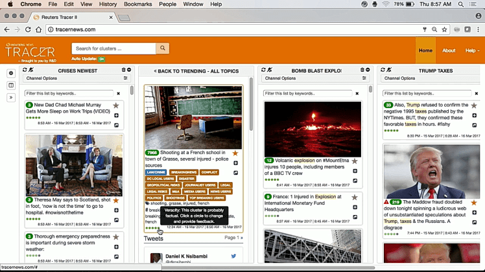Open the settings gear in left sidebar
Screen dimensions: 485x272
click(11, 73)
